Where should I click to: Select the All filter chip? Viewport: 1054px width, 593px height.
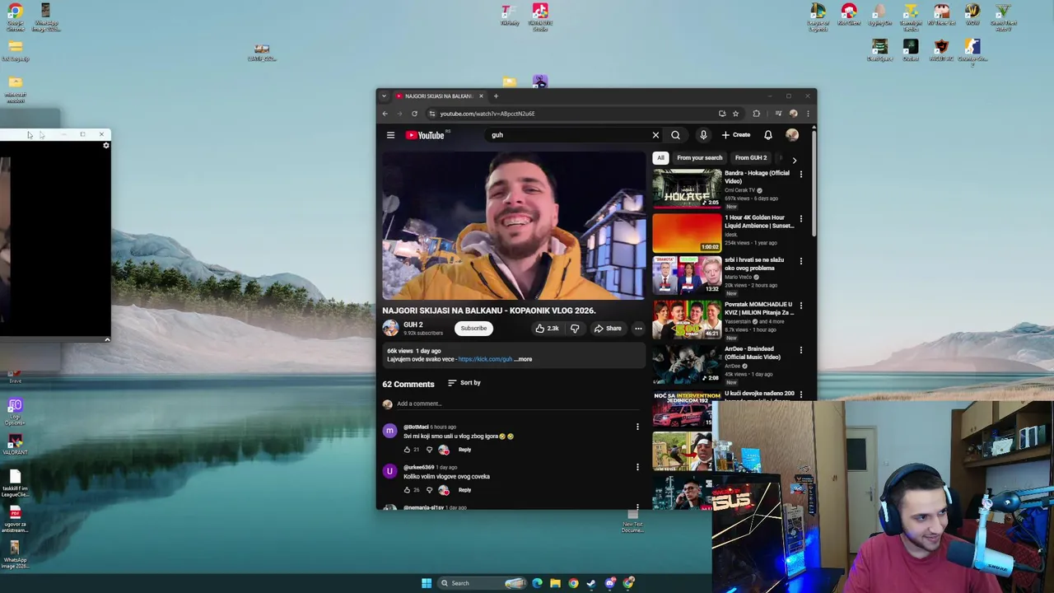click(660, 157)
